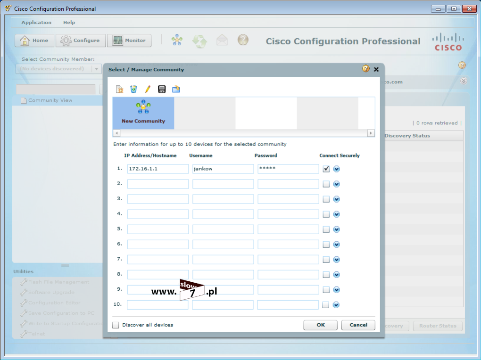Click the wrench icon beside Configuration Editor
Viewport: 481px width, 360px height.
pyautogui.click(x=23, y=303)
